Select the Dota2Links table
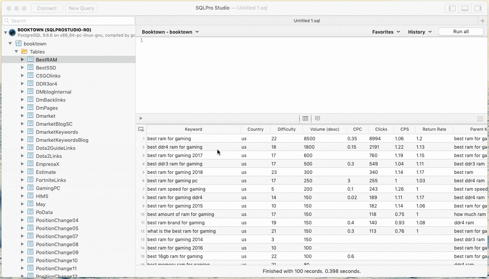 point(49,156)
